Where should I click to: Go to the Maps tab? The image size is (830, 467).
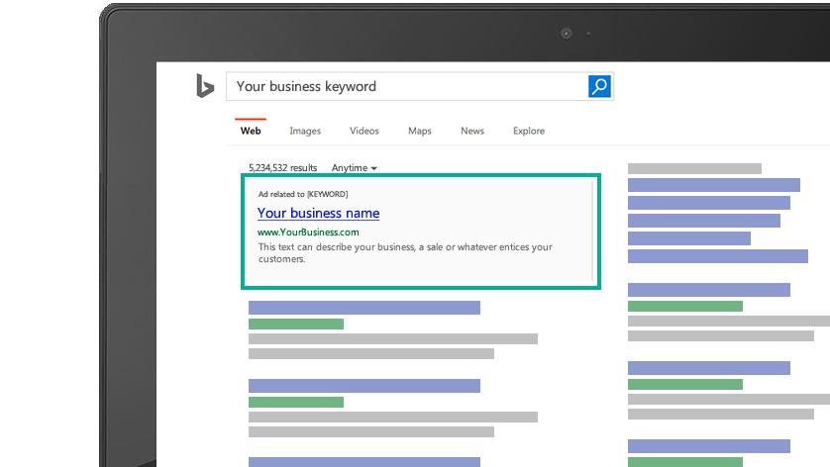click(419, 131)
